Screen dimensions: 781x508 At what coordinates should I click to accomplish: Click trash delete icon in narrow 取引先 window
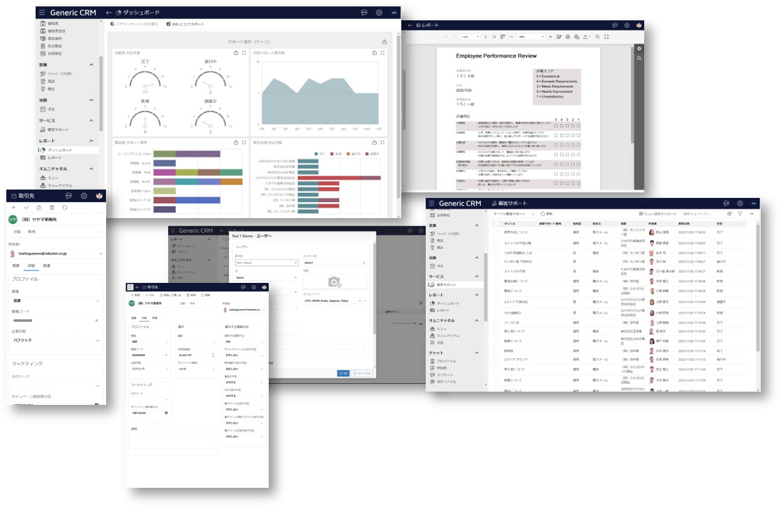click(52, 207)
